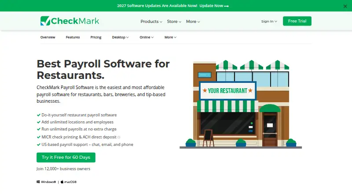Click the Free Trial button
This screenshot has height=194, width=352.
click(297, 21)
